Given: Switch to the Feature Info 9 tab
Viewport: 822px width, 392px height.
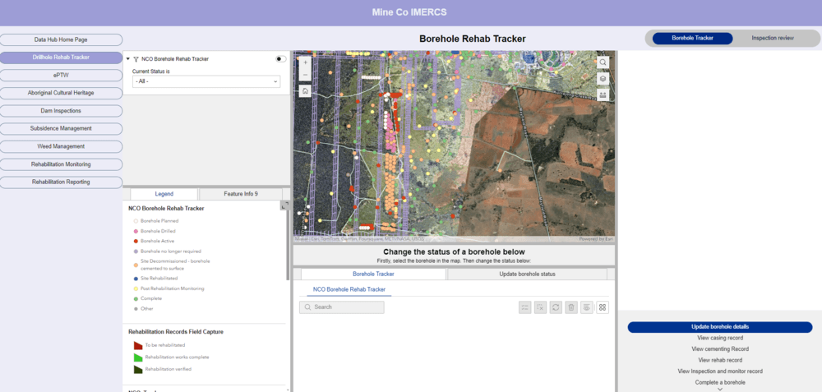Looking at the screenshot, I should (x=241, y=194).
